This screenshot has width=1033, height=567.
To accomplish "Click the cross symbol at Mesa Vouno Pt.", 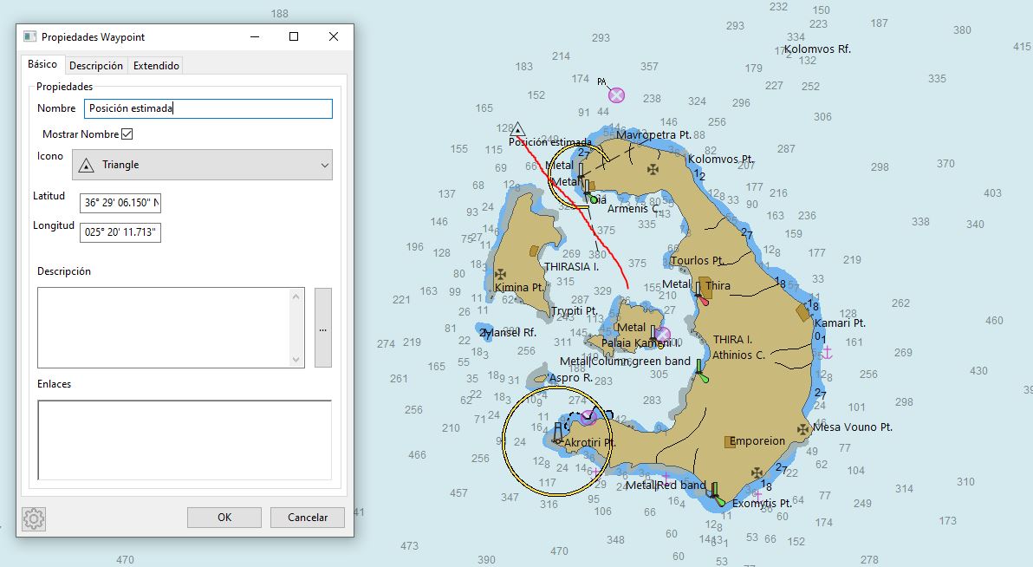I will click(803, 428).
